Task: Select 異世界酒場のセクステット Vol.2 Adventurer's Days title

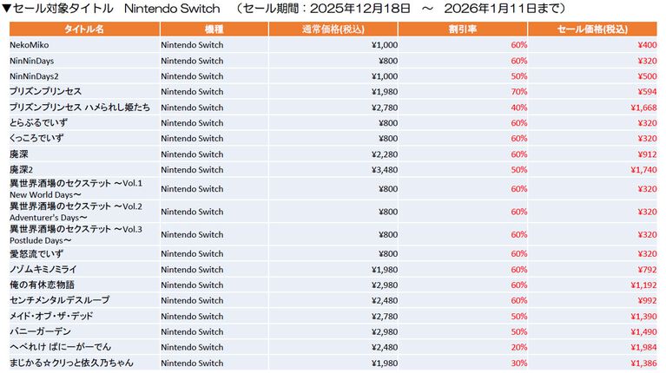Action: (76, 212)
